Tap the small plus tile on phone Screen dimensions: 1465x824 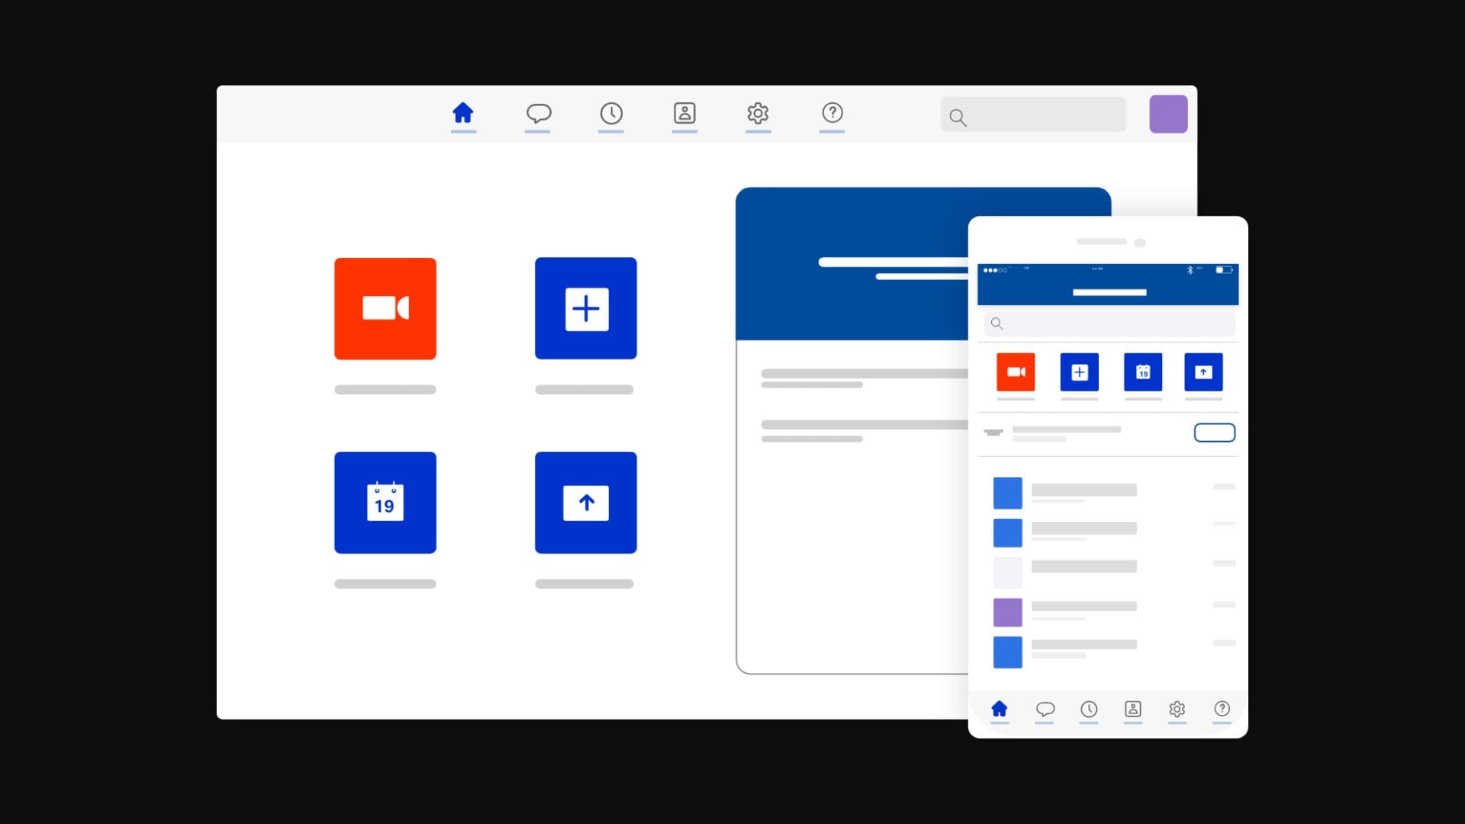(1079, 372)
